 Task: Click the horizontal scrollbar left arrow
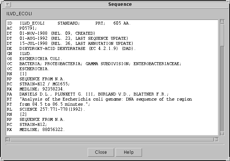pos(8,139)
